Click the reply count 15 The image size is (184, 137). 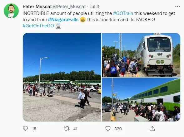coord(34,129)
